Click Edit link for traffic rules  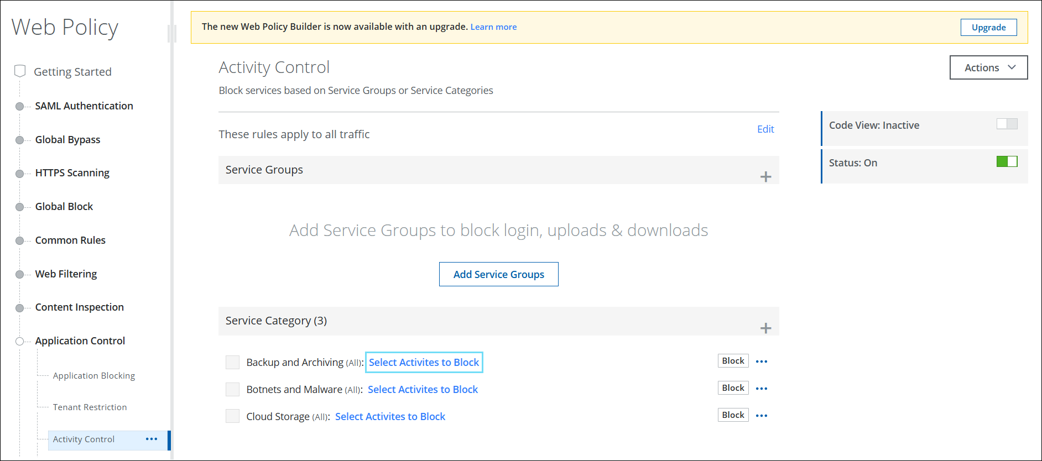[765, 129]
